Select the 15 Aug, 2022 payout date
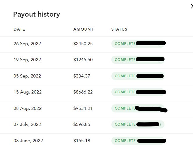193x155 pixels. tap(28, 92)
